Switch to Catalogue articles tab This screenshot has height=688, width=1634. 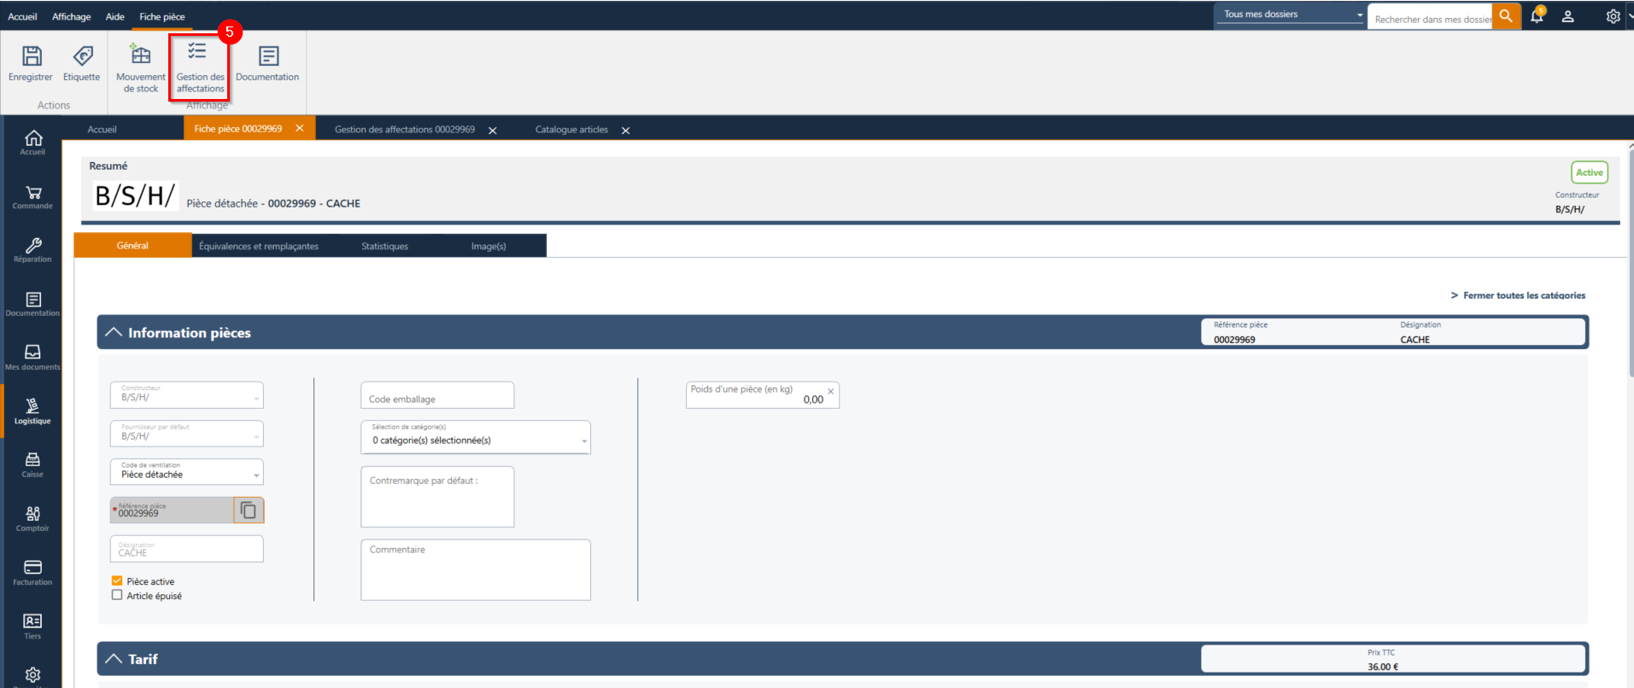[571, 130]
